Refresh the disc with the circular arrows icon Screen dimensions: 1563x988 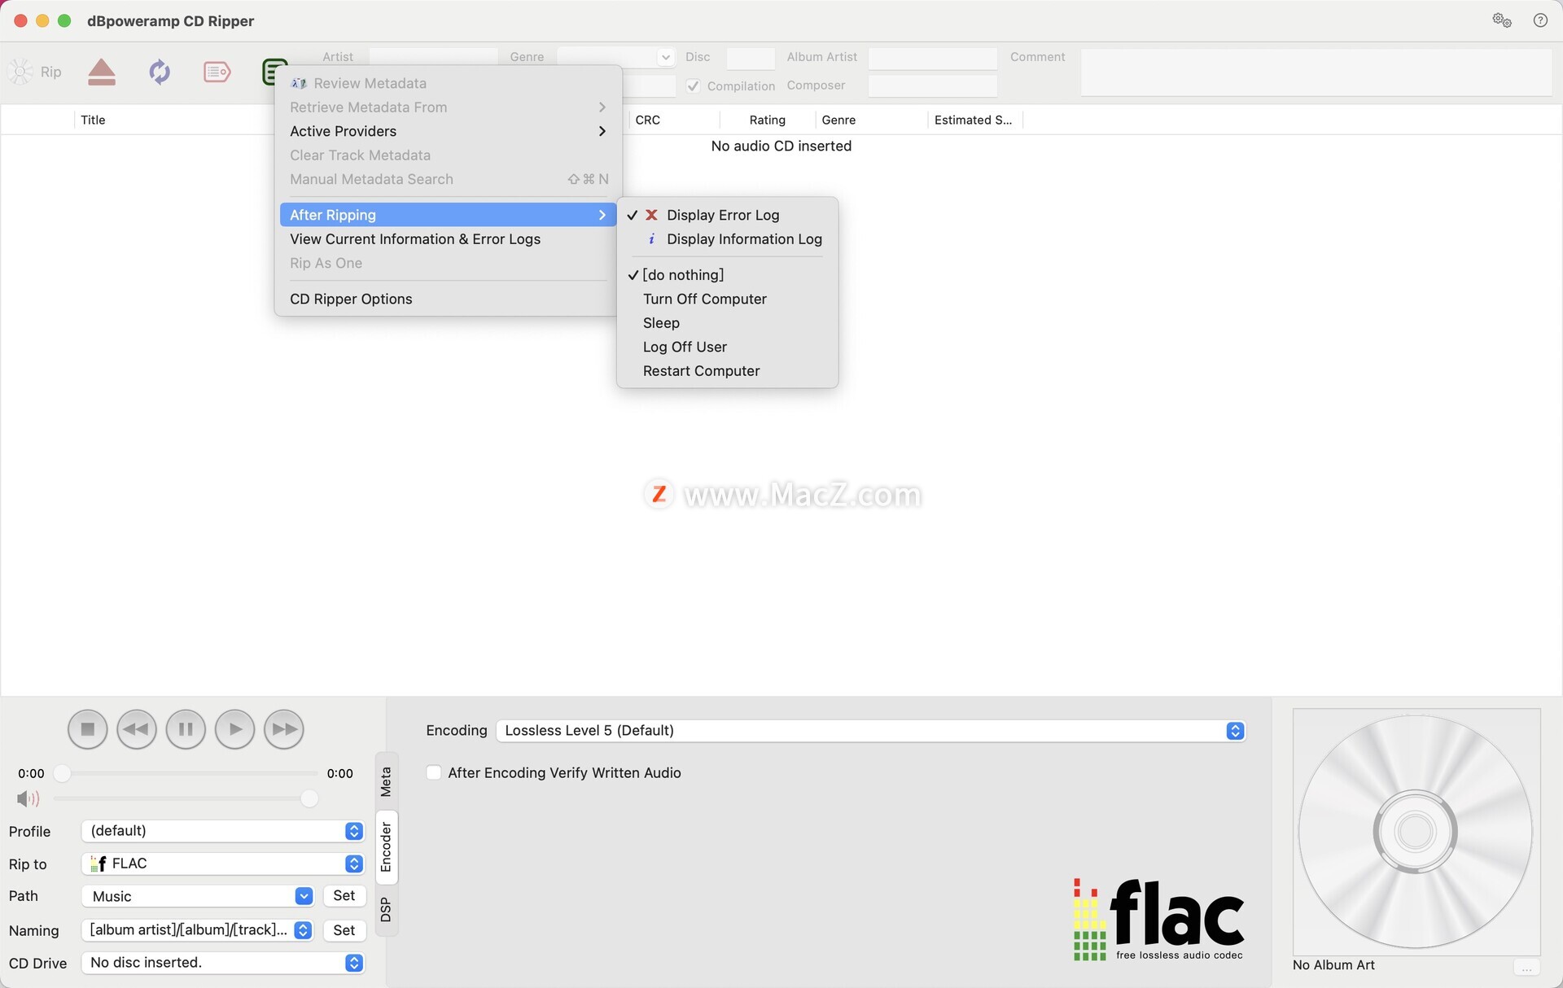tap(160, 72)
